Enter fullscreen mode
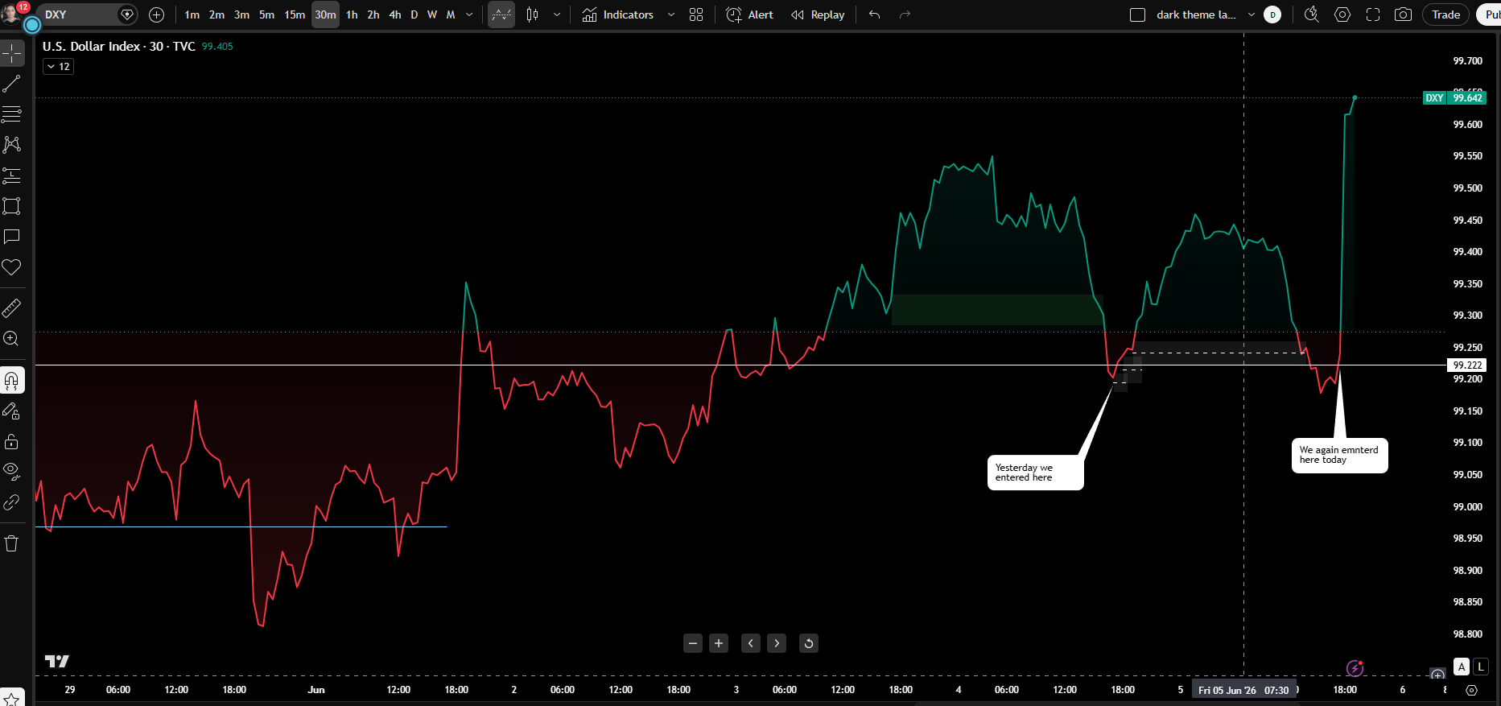Screen dimensions: 1501x706 (1373, 14)
